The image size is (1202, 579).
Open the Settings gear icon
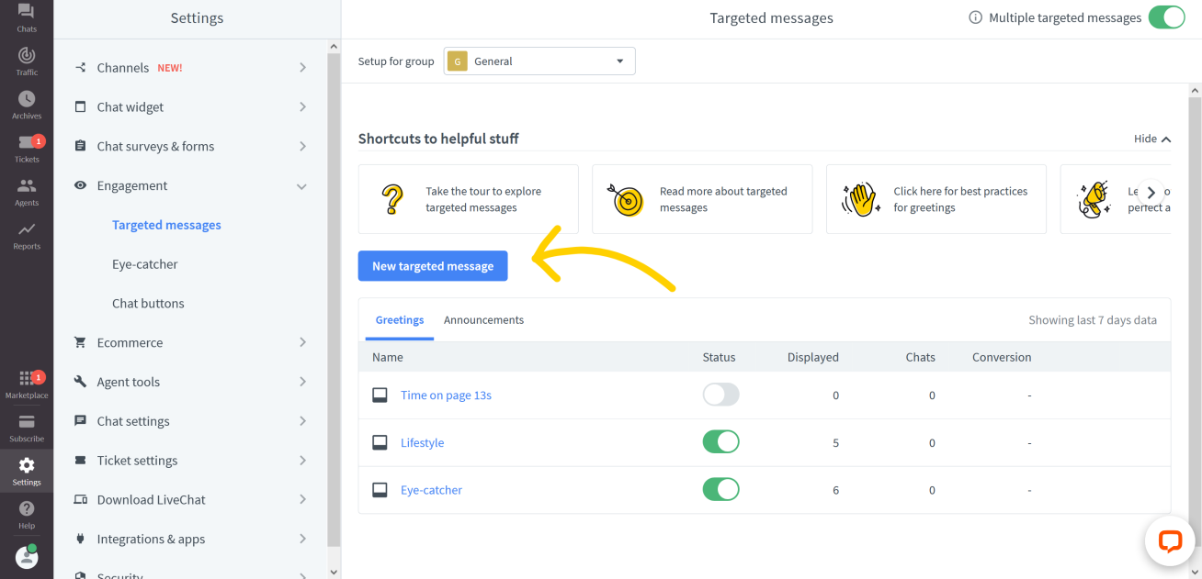27,465
